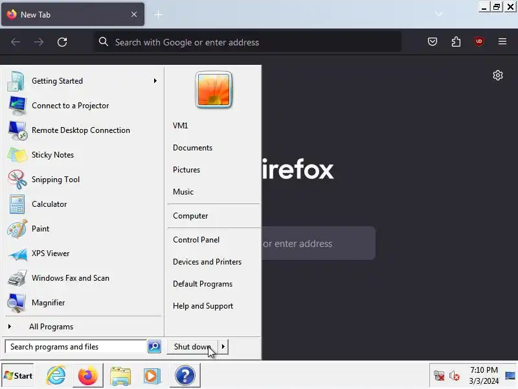Image resolution: width=518 pixels, height=389 pixels.
Task: Open Devices and Printers
Action: (x=207, y=262)
